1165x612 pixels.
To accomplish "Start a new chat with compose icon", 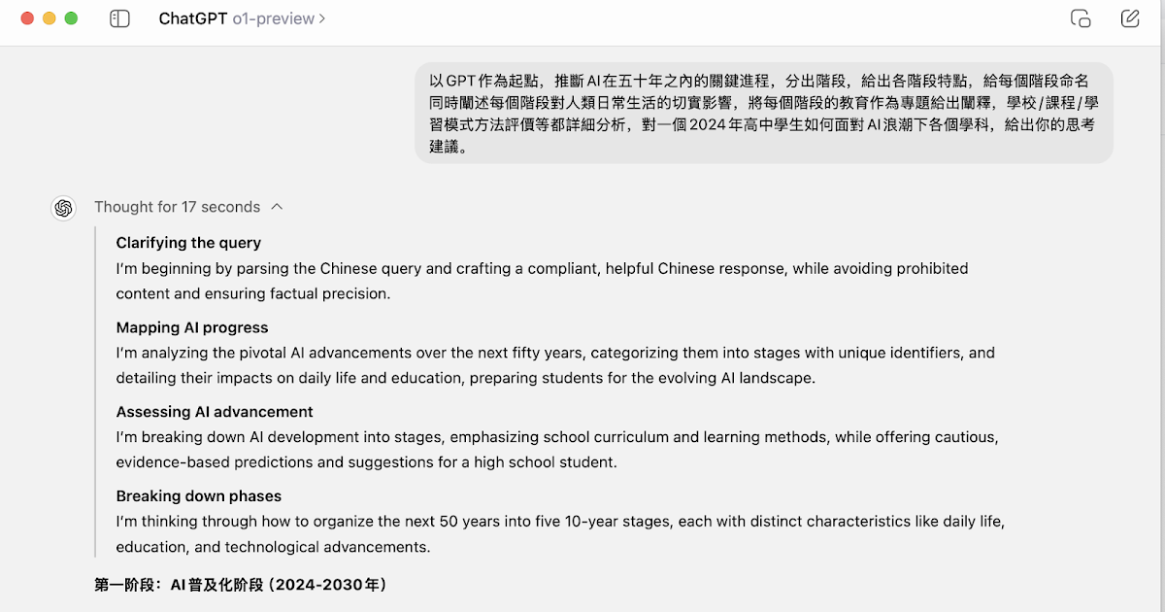I will [x=1130, y=18].
